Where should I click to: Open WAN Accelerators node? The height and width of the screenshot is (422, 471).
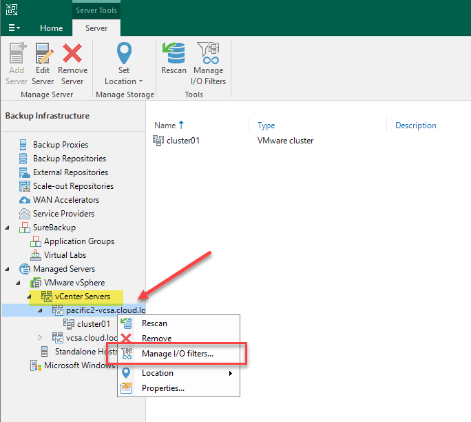[65, 200]
